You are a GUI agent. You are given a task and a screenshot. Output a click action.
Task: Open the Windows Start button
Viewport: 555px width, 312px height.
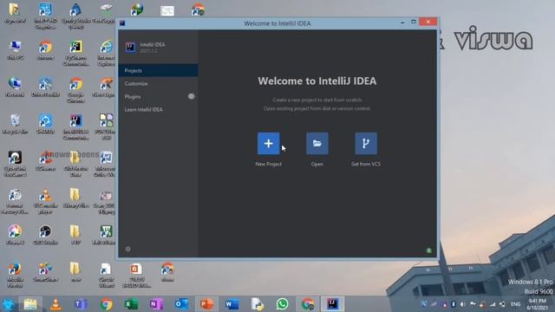(8, 304)
